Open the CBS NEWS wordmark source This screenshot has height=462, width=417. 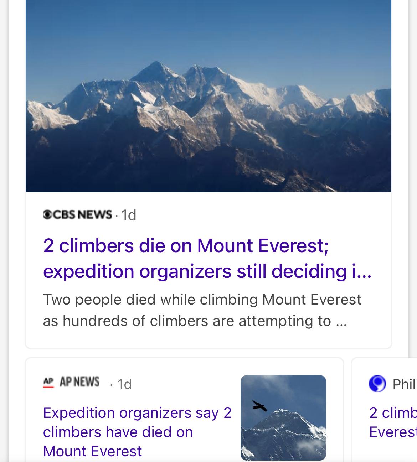coord(82,214)
